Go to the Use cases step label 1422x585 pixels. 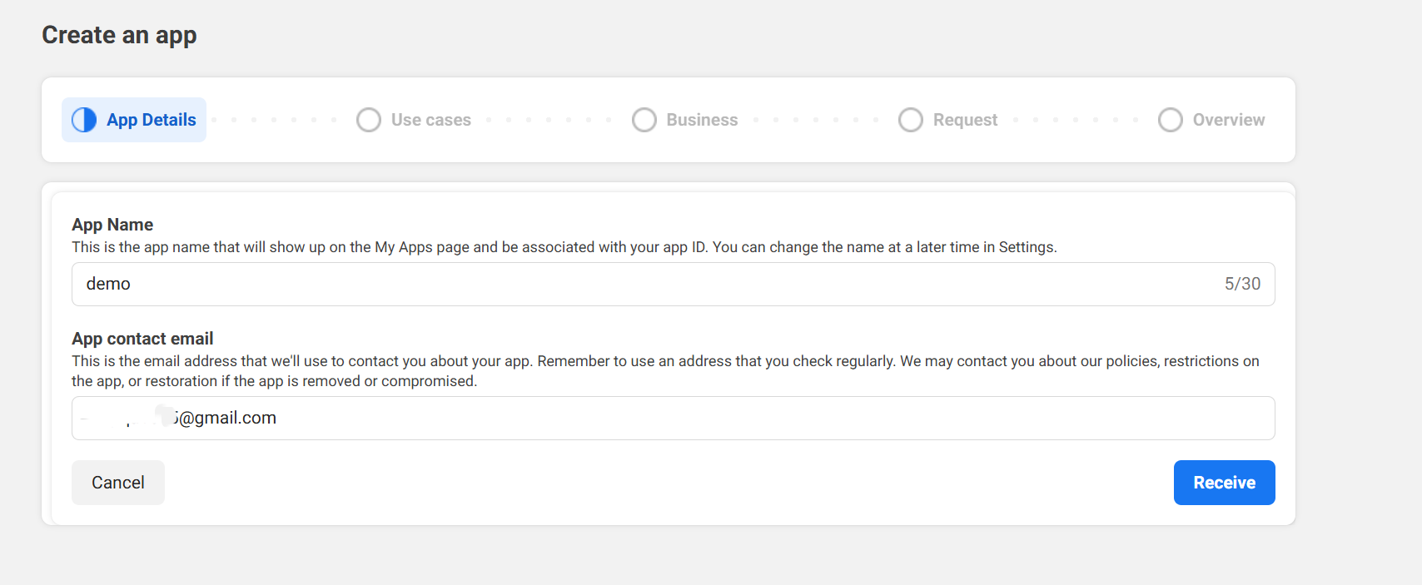430,120
